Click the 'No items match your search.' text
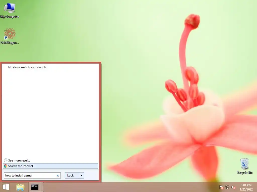The width and height of the screenshot is (257, 192). point(27,67)
